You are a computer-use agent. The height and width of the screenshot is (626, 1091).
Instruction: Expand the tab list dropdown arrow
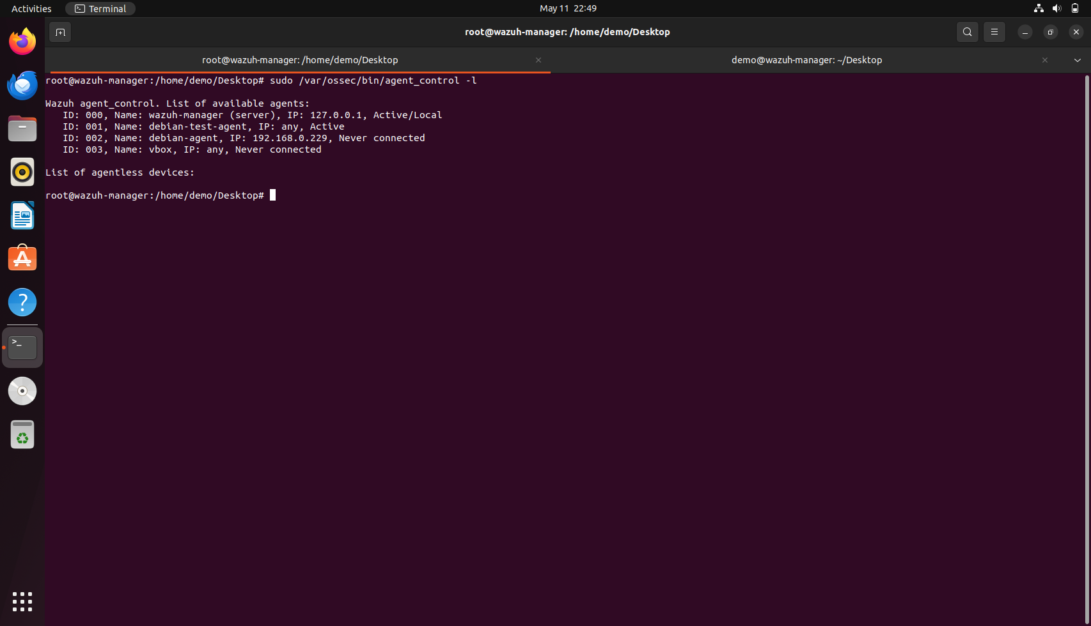pos(1078,60)
